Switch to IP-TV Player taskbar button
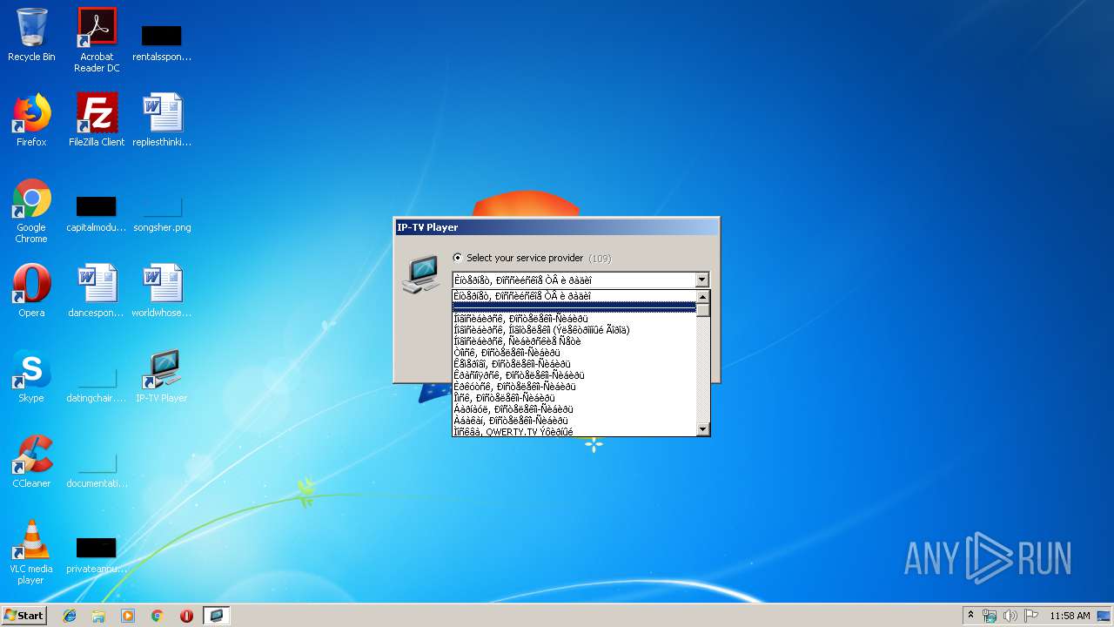Image resolution: width=1114 pixels, height=627 pixels. [216, 616]
